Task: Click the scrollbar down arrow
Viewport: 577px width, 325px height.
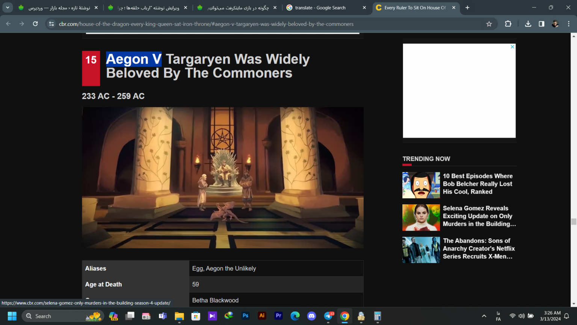Action: [574, 304]
